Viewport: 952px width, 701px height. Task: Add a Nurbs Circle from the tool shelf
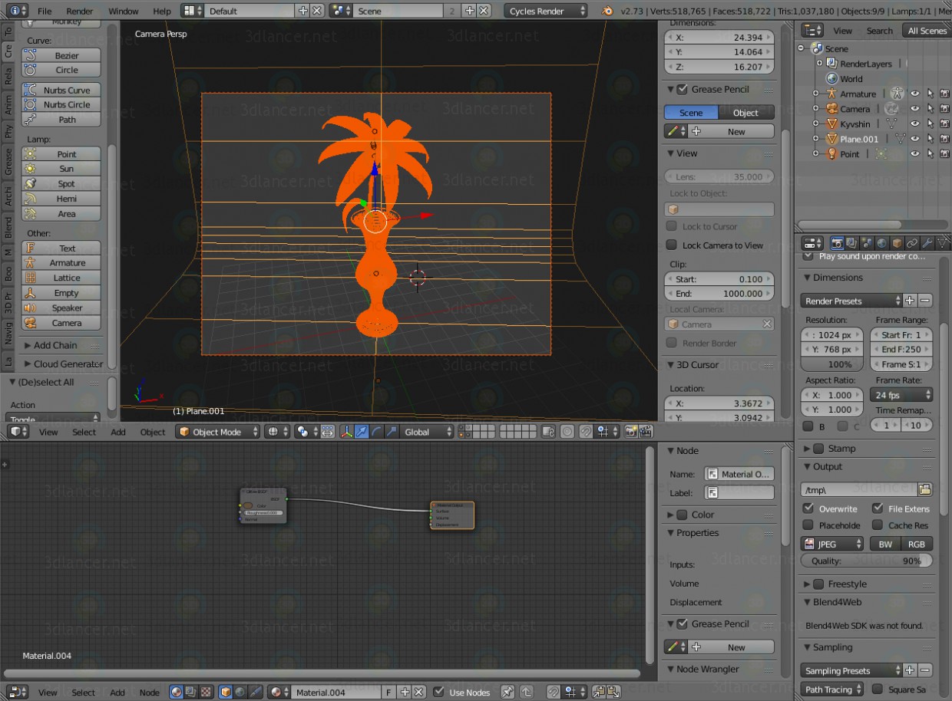coord(61,105)
